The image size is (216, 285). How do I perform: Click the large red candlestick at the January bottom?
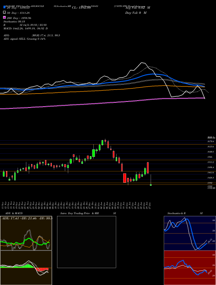tap(125, 178)
